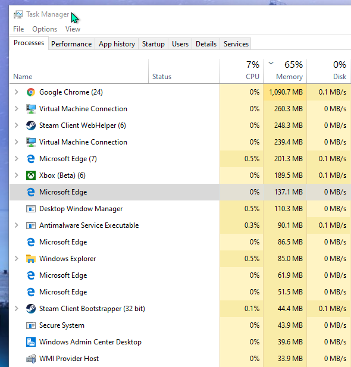Expand the Xbox (Beta) (6) group
The width and height of the screenshot is (351, 367).
coord(17,175)
